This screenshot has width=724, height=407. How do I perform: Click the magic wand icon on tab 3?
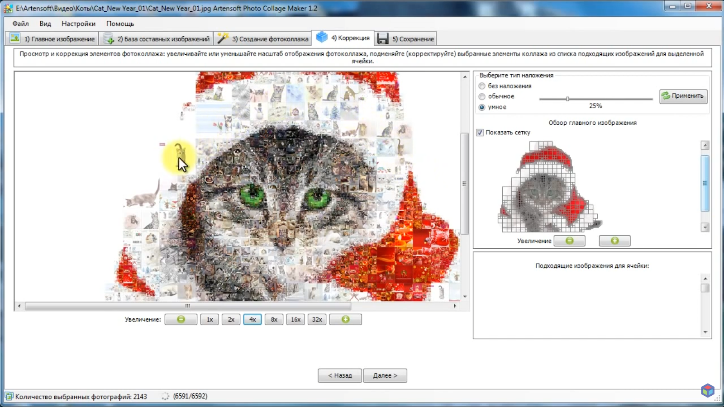223,38
